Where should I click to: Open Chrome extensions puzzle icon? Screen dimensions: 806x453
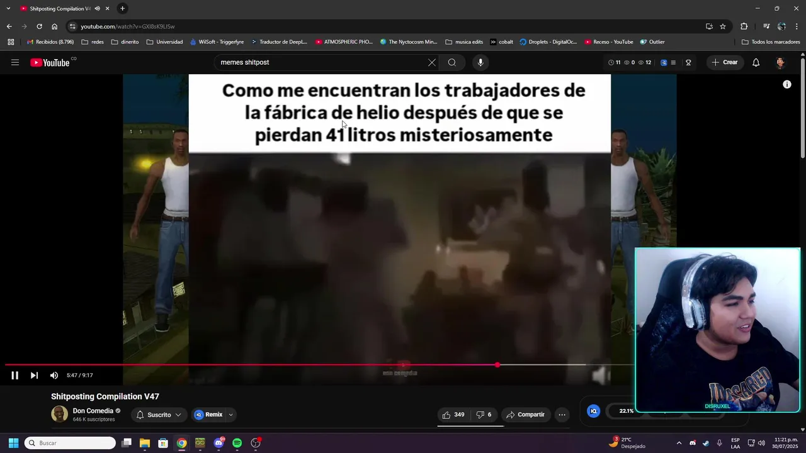point(744,26)
